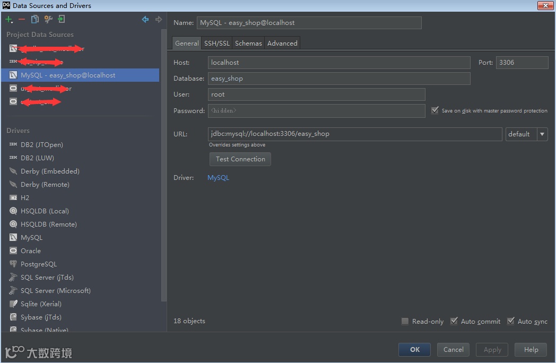Click the Test Connection button
The width and height of the screenshot is (556, 363).
(240, 159)
